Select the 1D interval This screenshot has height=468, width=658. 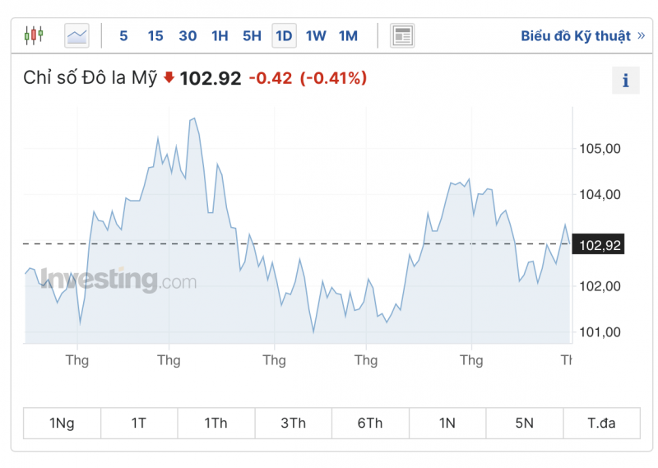(x=284, y=35)
